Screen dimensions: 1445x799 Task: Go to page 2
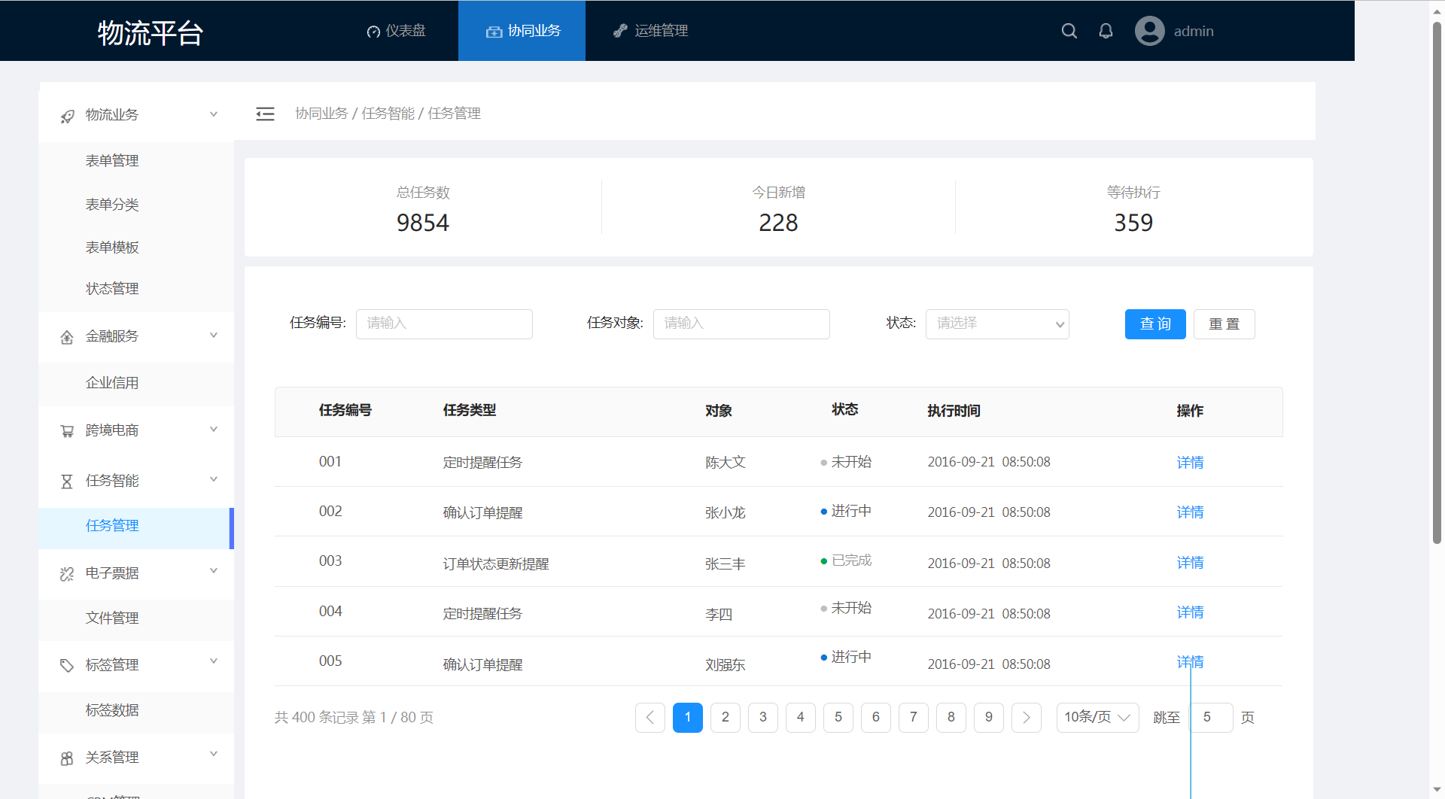tap(726, 718)
